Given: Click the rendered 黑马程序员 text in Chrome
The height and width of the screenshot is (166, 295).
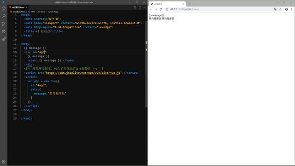Looking at the screenshot, I should point(161,18).
